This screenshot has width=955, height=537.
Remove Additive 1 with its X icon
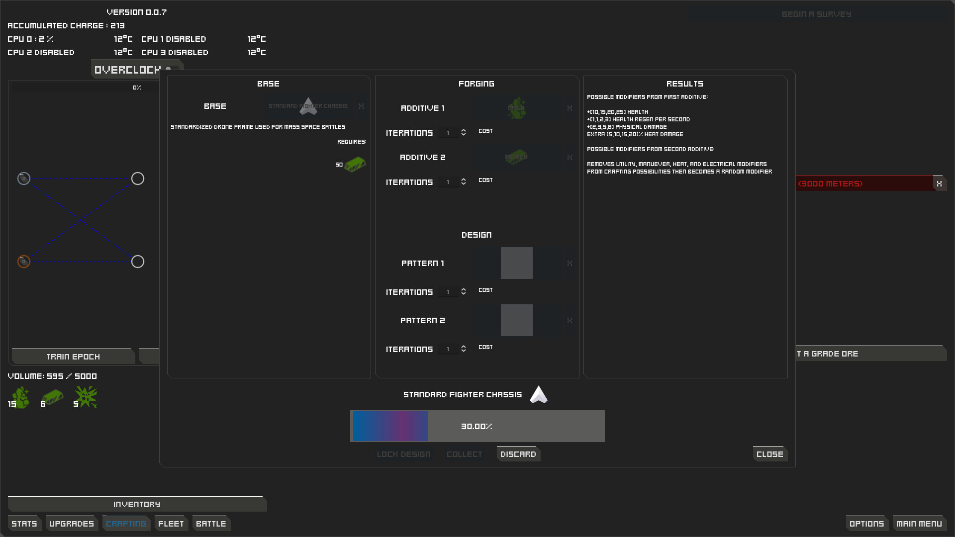570,108
